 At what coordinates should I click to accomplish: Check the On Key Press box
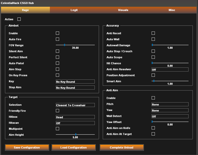click(57, 75)
